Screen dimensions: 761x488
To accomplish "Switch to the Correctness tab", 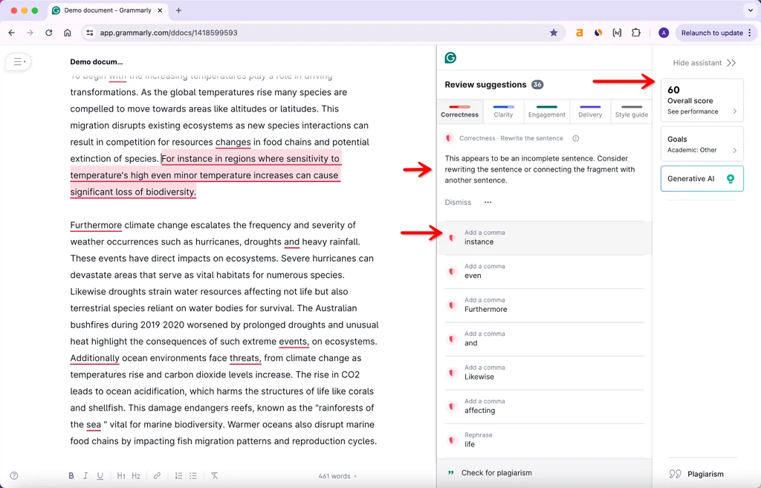I will point(459,111).
